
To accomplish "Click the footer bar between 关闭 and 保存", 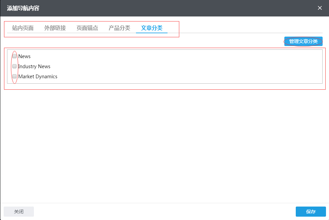I will 164,212.
